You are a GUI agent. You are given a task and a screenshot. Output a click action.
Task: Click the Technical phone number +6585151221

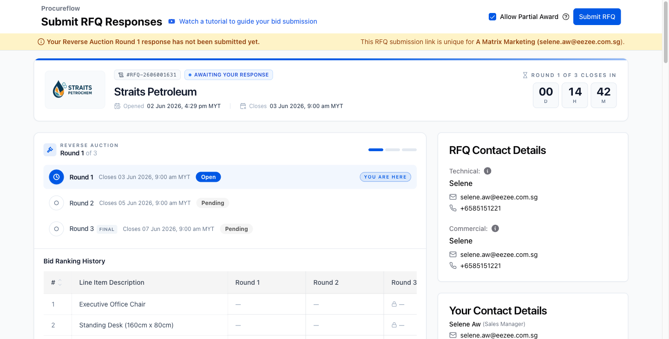480,208
